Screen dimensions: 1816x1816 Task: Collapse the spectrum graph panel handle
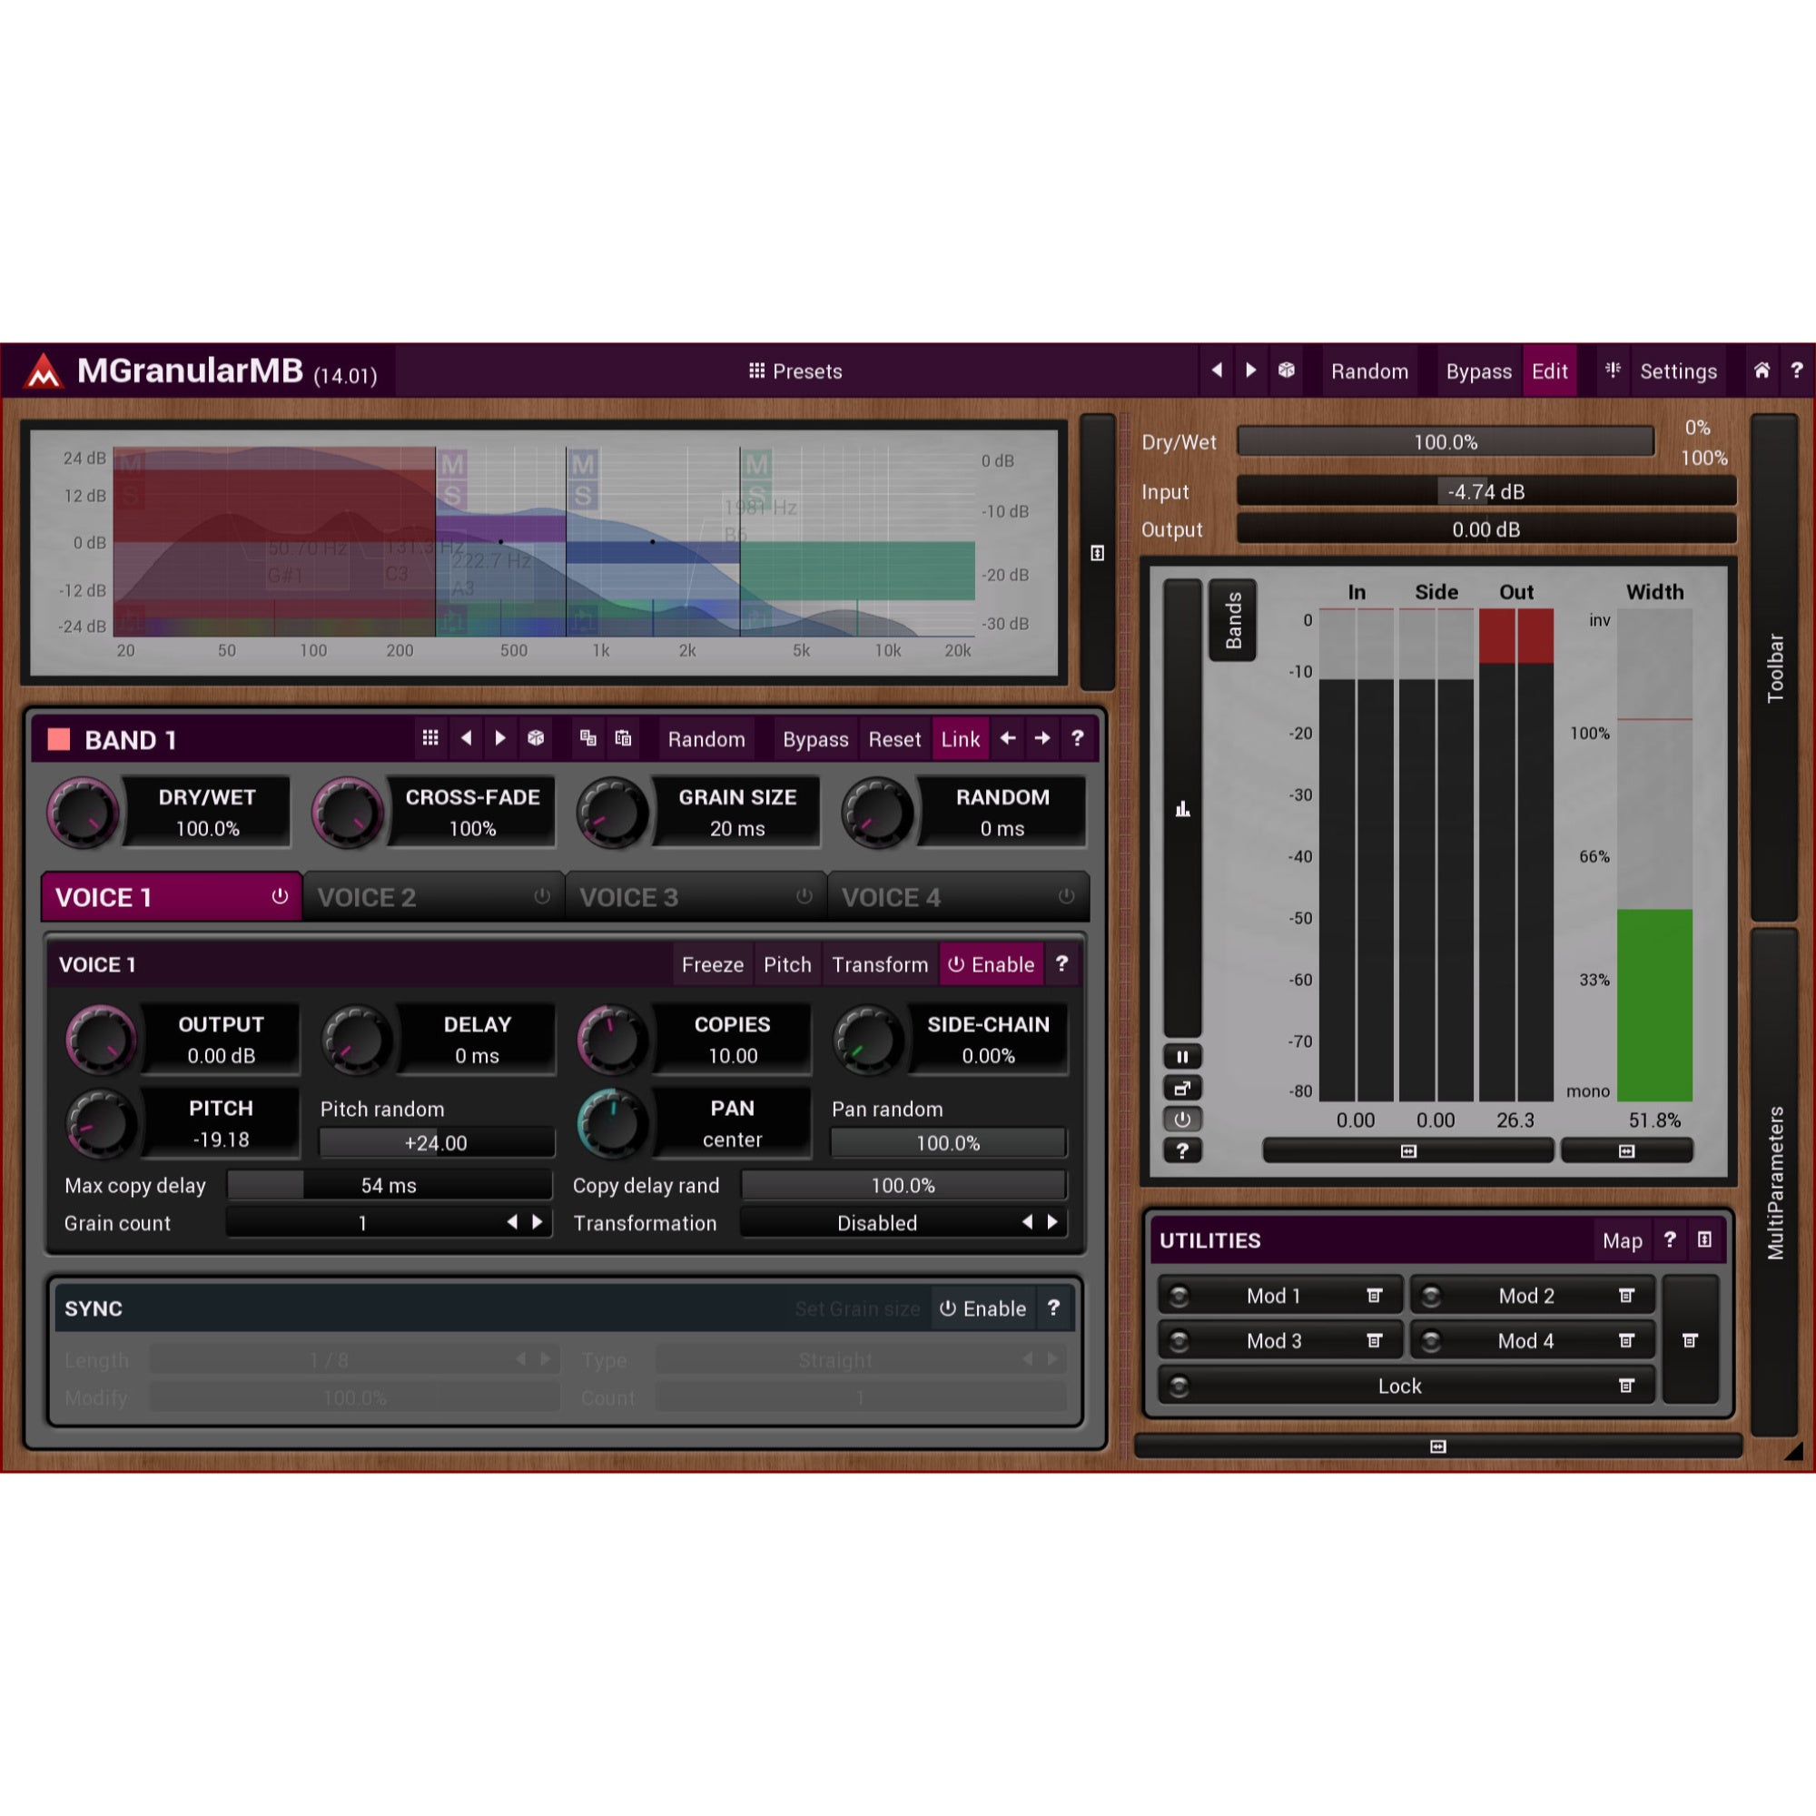pos(1097,553)
